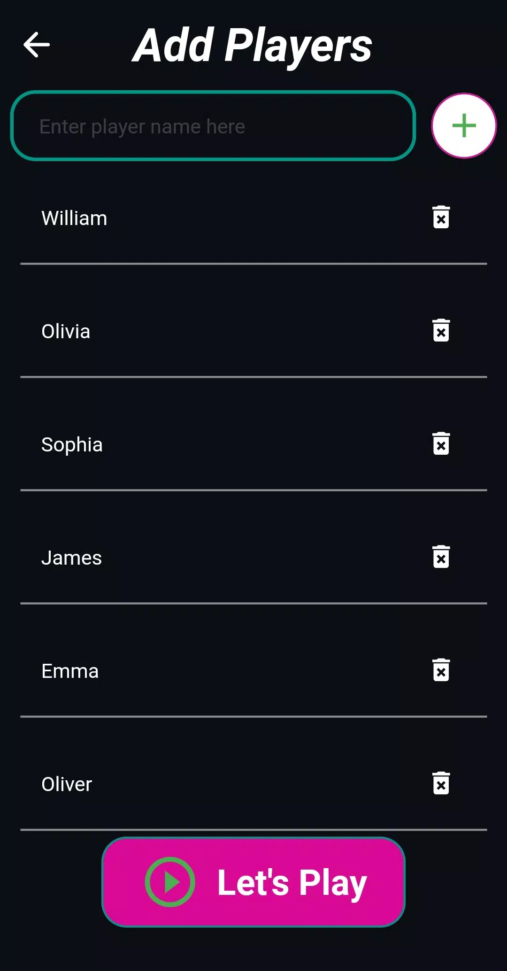Click the Add Players heading
Screen dimensions: 507x971
[252, 46]
